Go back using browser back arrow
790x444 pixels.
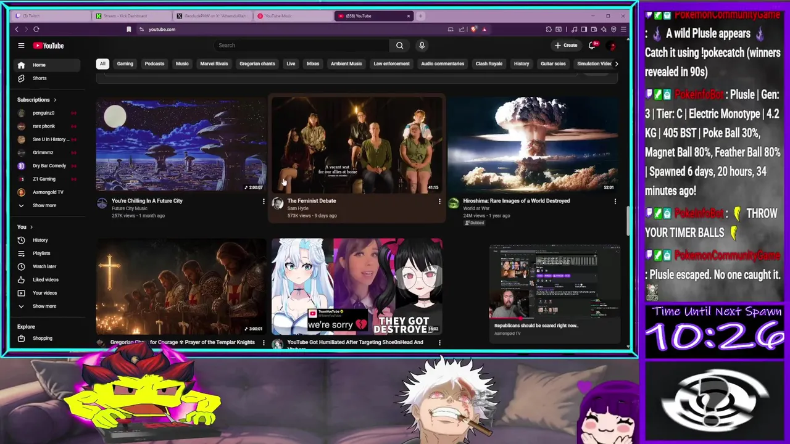17,29
